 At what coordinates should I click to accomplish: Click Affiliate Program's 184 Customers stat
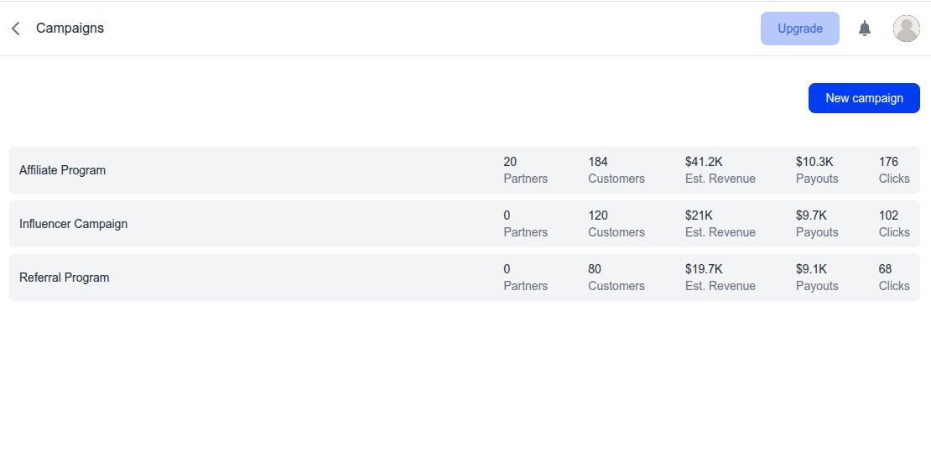tap(616, 170)
